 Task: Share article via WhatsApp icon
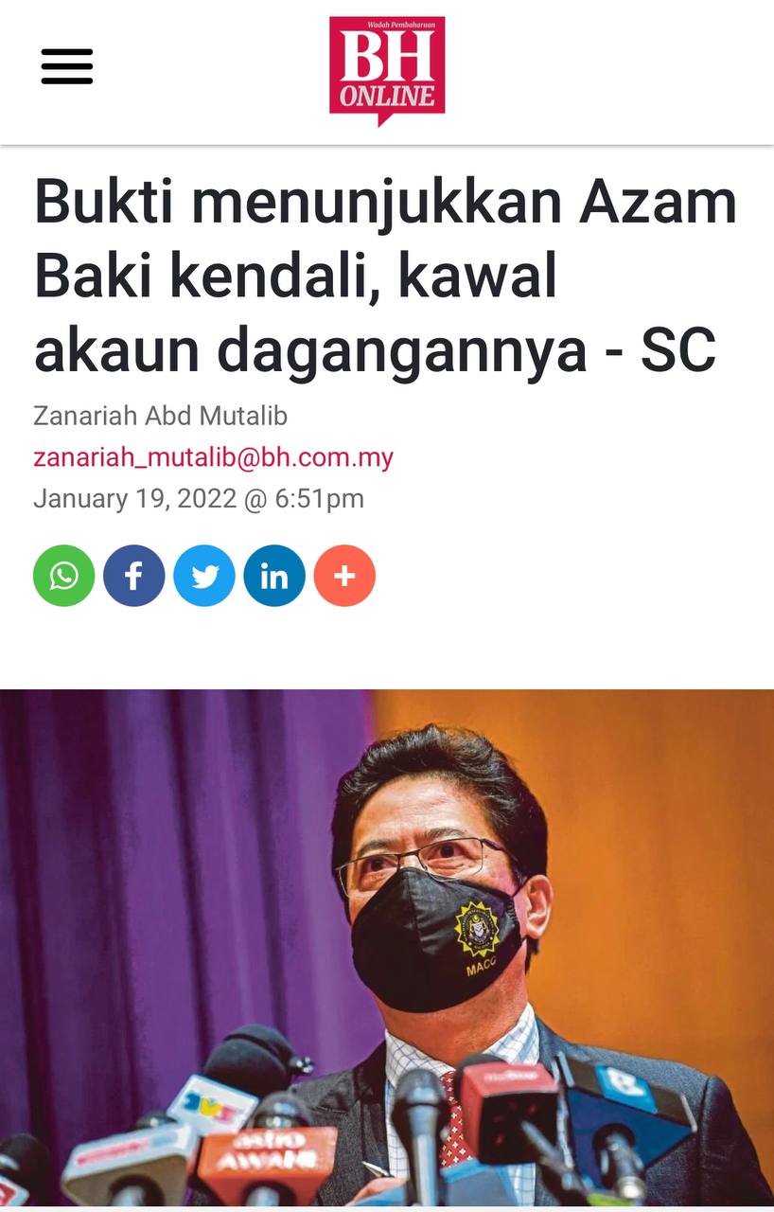click(64, 576)
